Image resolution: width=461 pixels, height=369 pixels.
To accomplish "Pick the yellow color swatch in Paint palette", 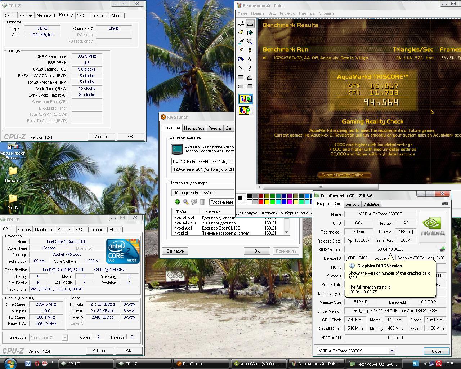I will coord(267,201).
